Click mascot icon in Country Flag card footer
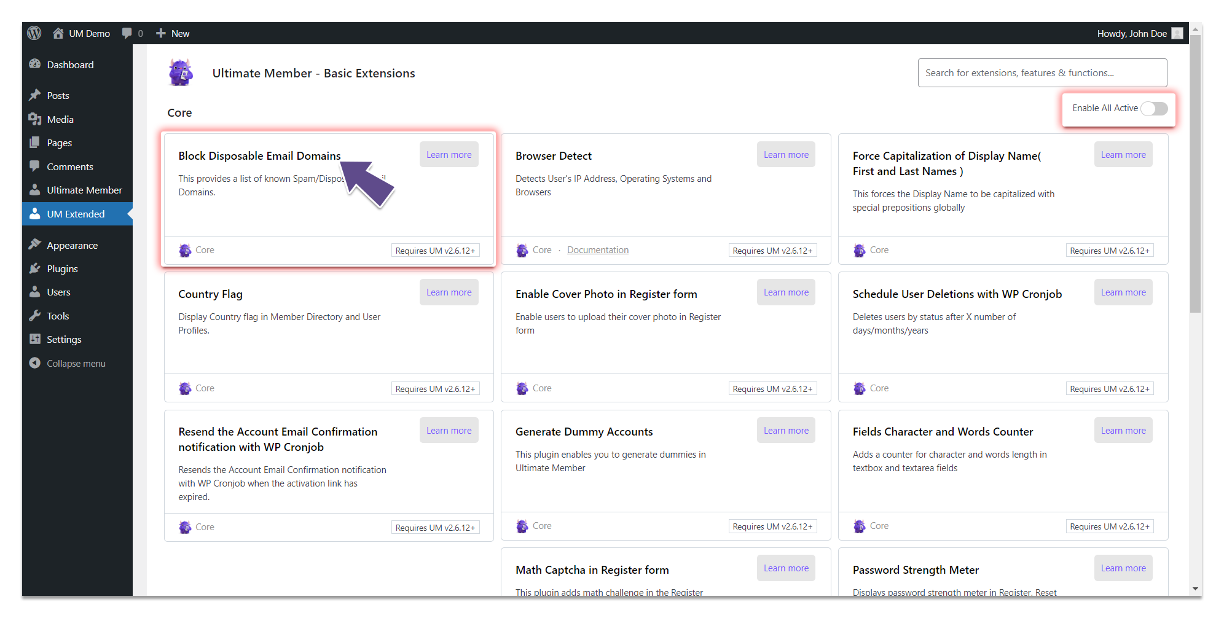This screenshot has height=618, width=1224. pyautogui.click(x=185, y=388)
